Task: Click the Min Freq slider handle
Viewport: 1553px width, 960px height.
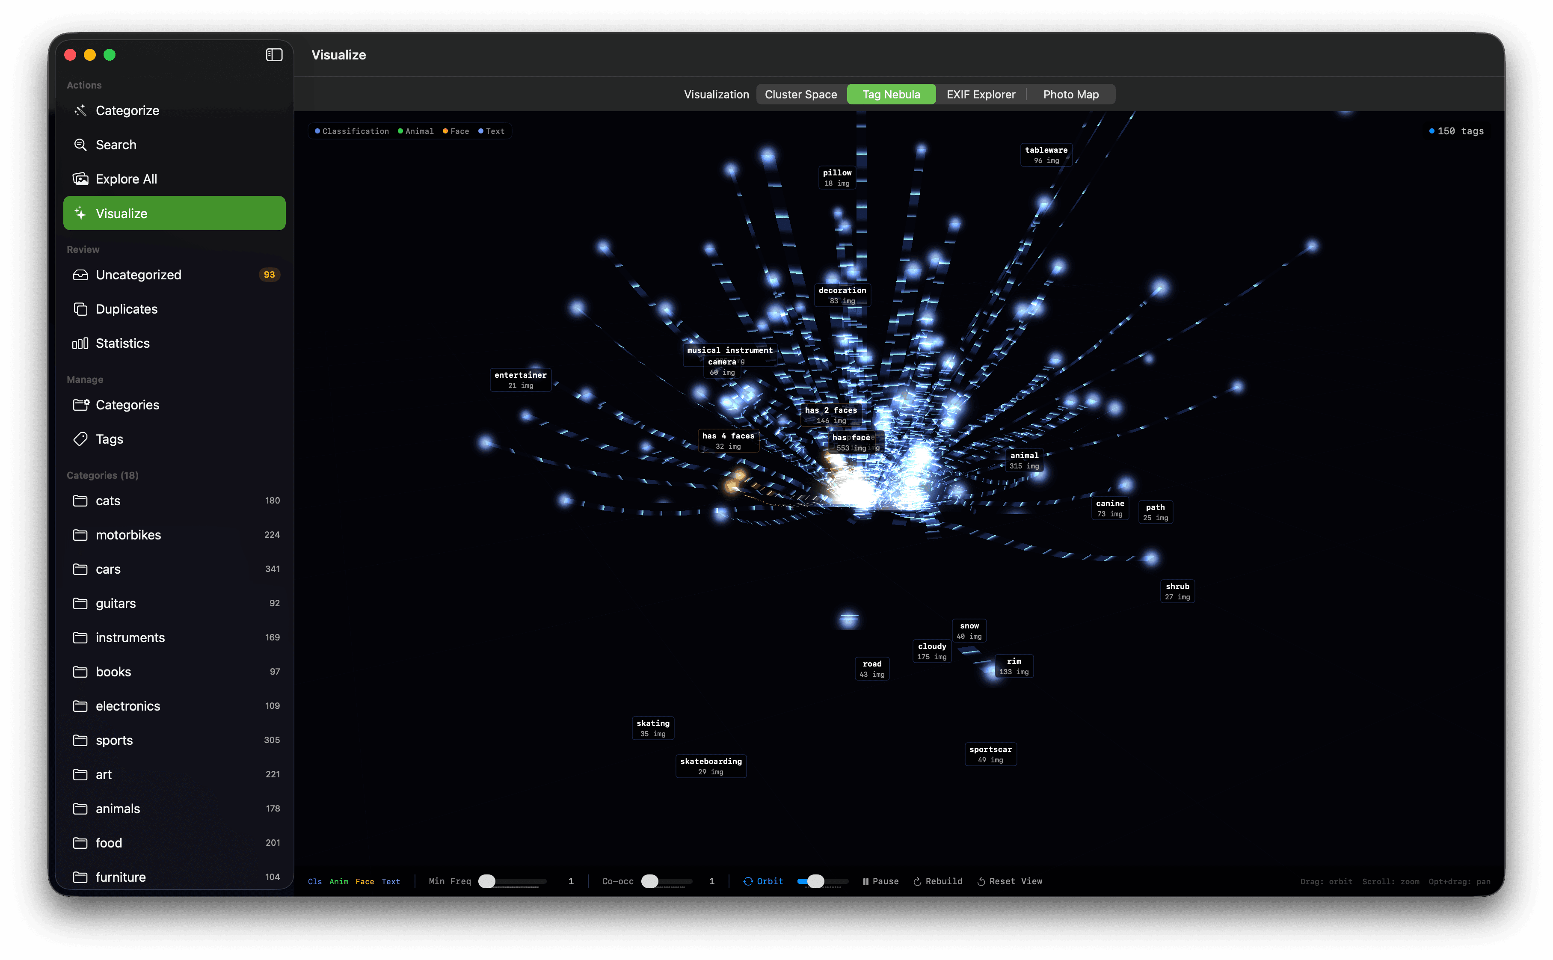Action: 486,881
